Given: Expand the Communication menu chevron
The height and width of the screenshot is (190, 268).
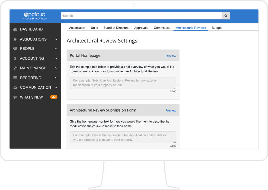Looking at the screenshot, I should (x=56, y=87).
